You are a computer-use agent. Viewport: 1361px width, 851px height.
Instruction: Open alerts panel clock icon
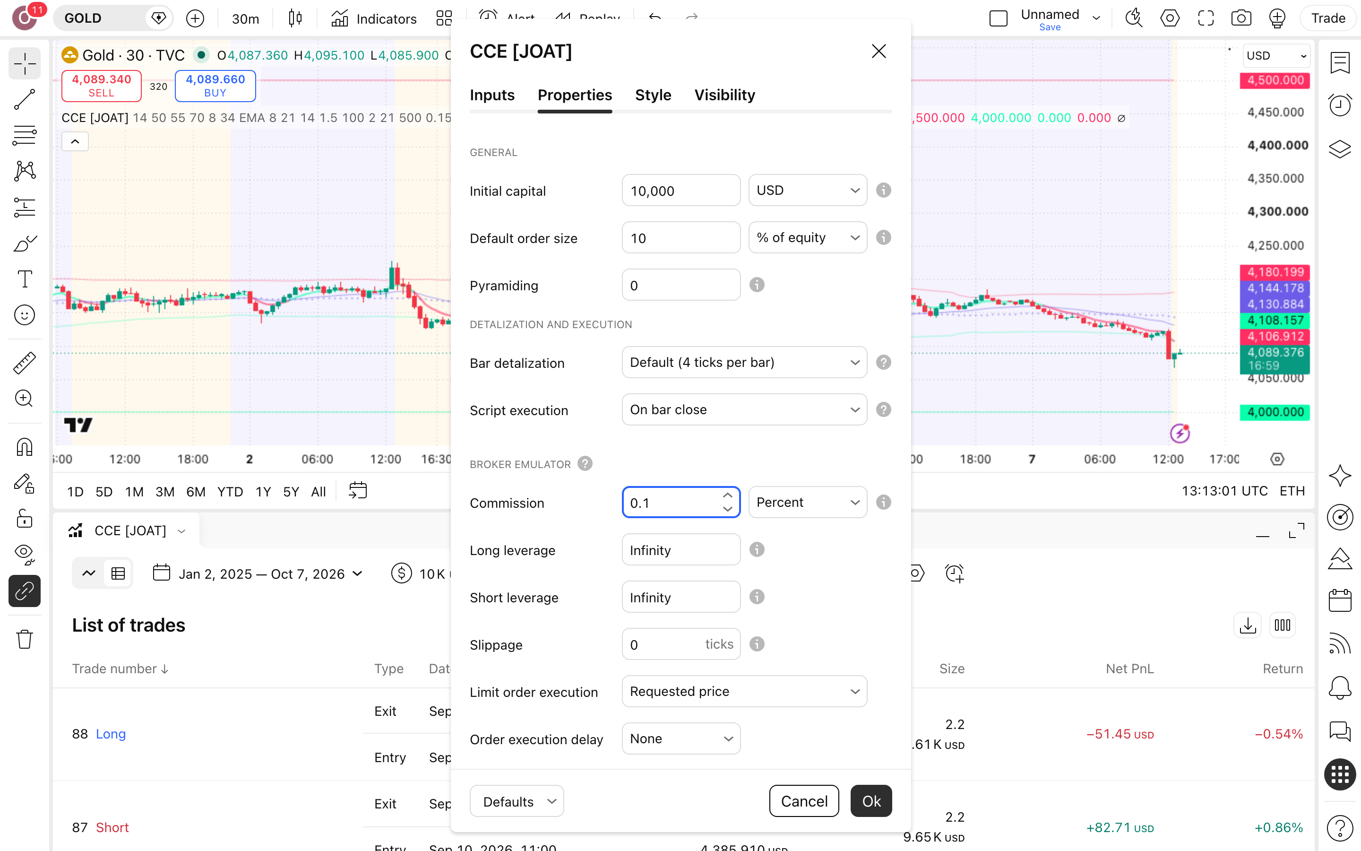1340,105
